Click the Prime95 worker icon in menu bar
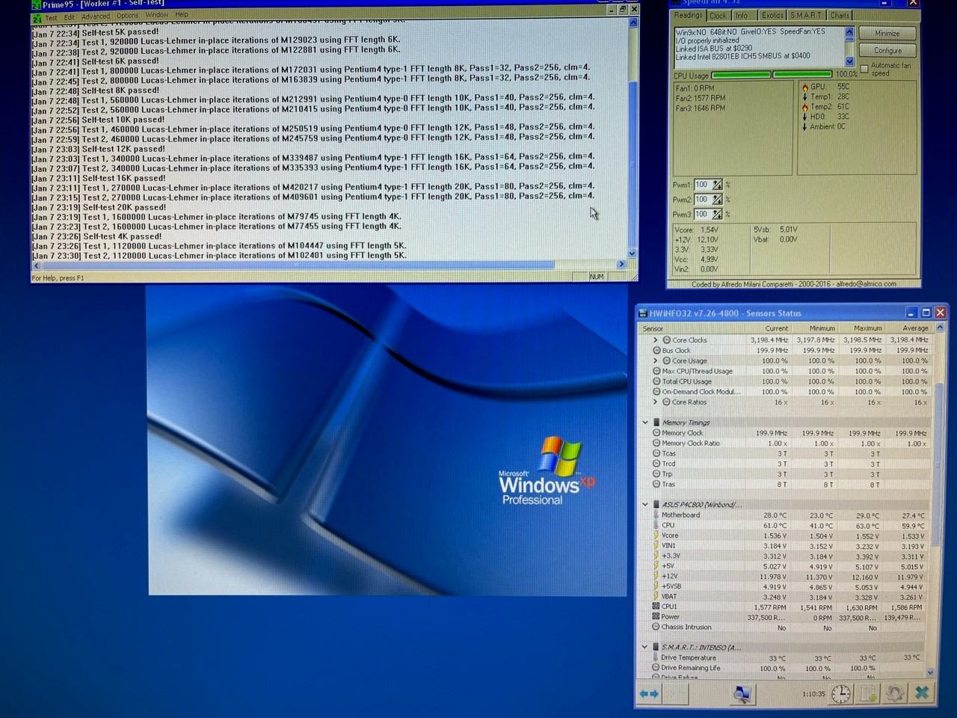The image size is (957, 718). [37, 17]
